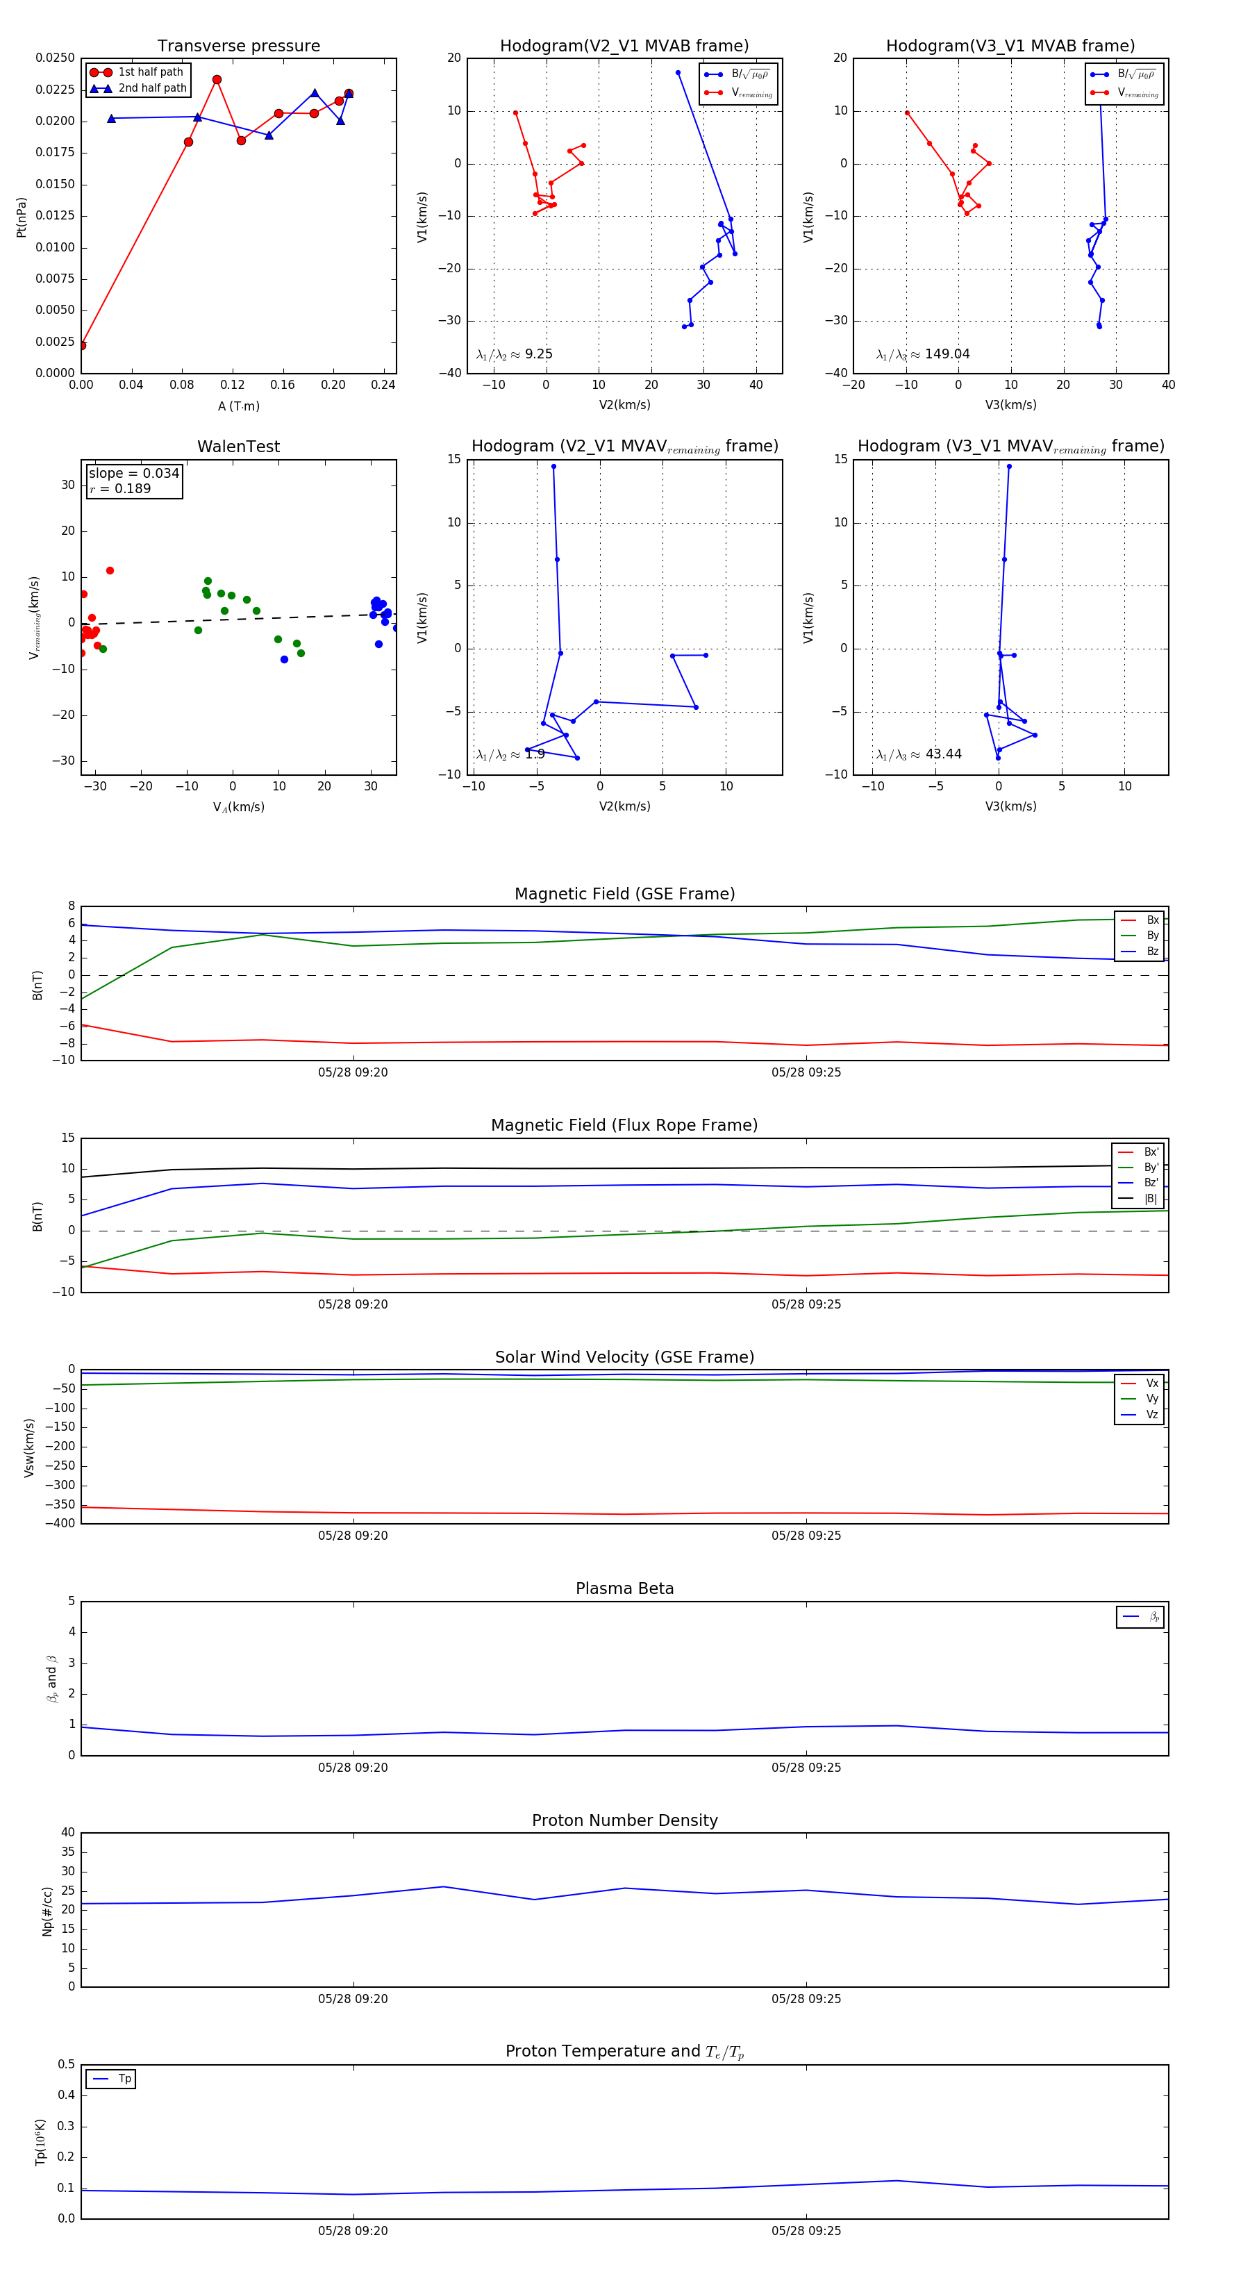Click the 'slope = 0.034' annotation
Image resolution: width=1250 pixels, height=2292 pixels.
click(133, 474)
